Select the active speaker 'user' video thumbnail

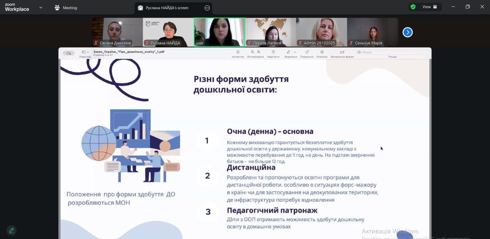pos(219,32)
